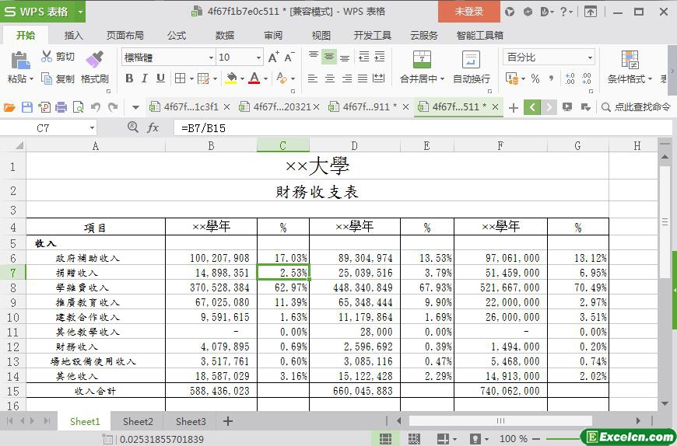Click the Paste clipboard icon
The height and width of the screenshot is (446, 677).
[20, 61]
